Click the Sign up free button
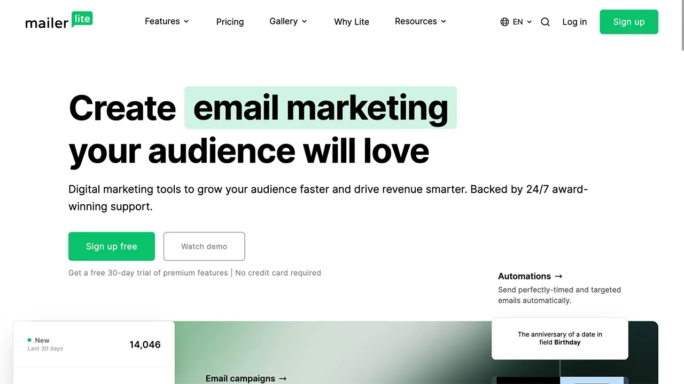Image resolution: width=684 pixels, height=384 pixels. tap(111, 246)
